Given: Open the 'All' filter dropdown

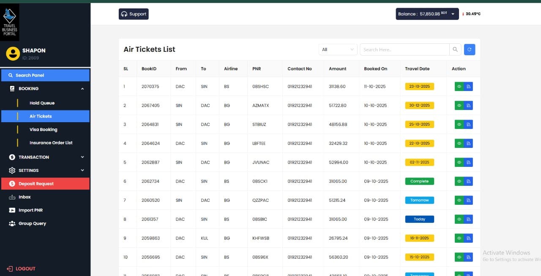Looking at the screenshot, I should point(337,49).
